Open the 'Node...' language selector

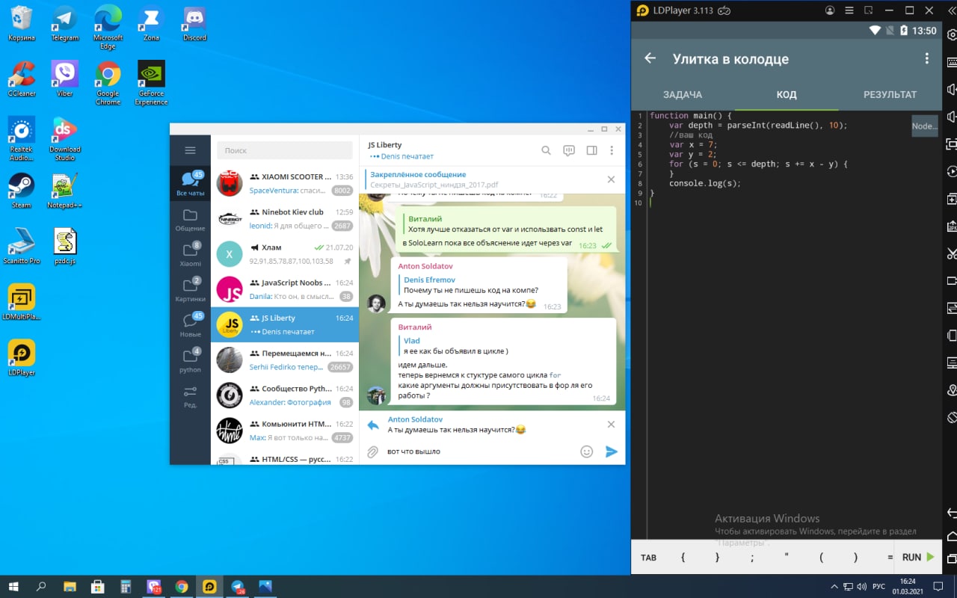click(925, 126)
